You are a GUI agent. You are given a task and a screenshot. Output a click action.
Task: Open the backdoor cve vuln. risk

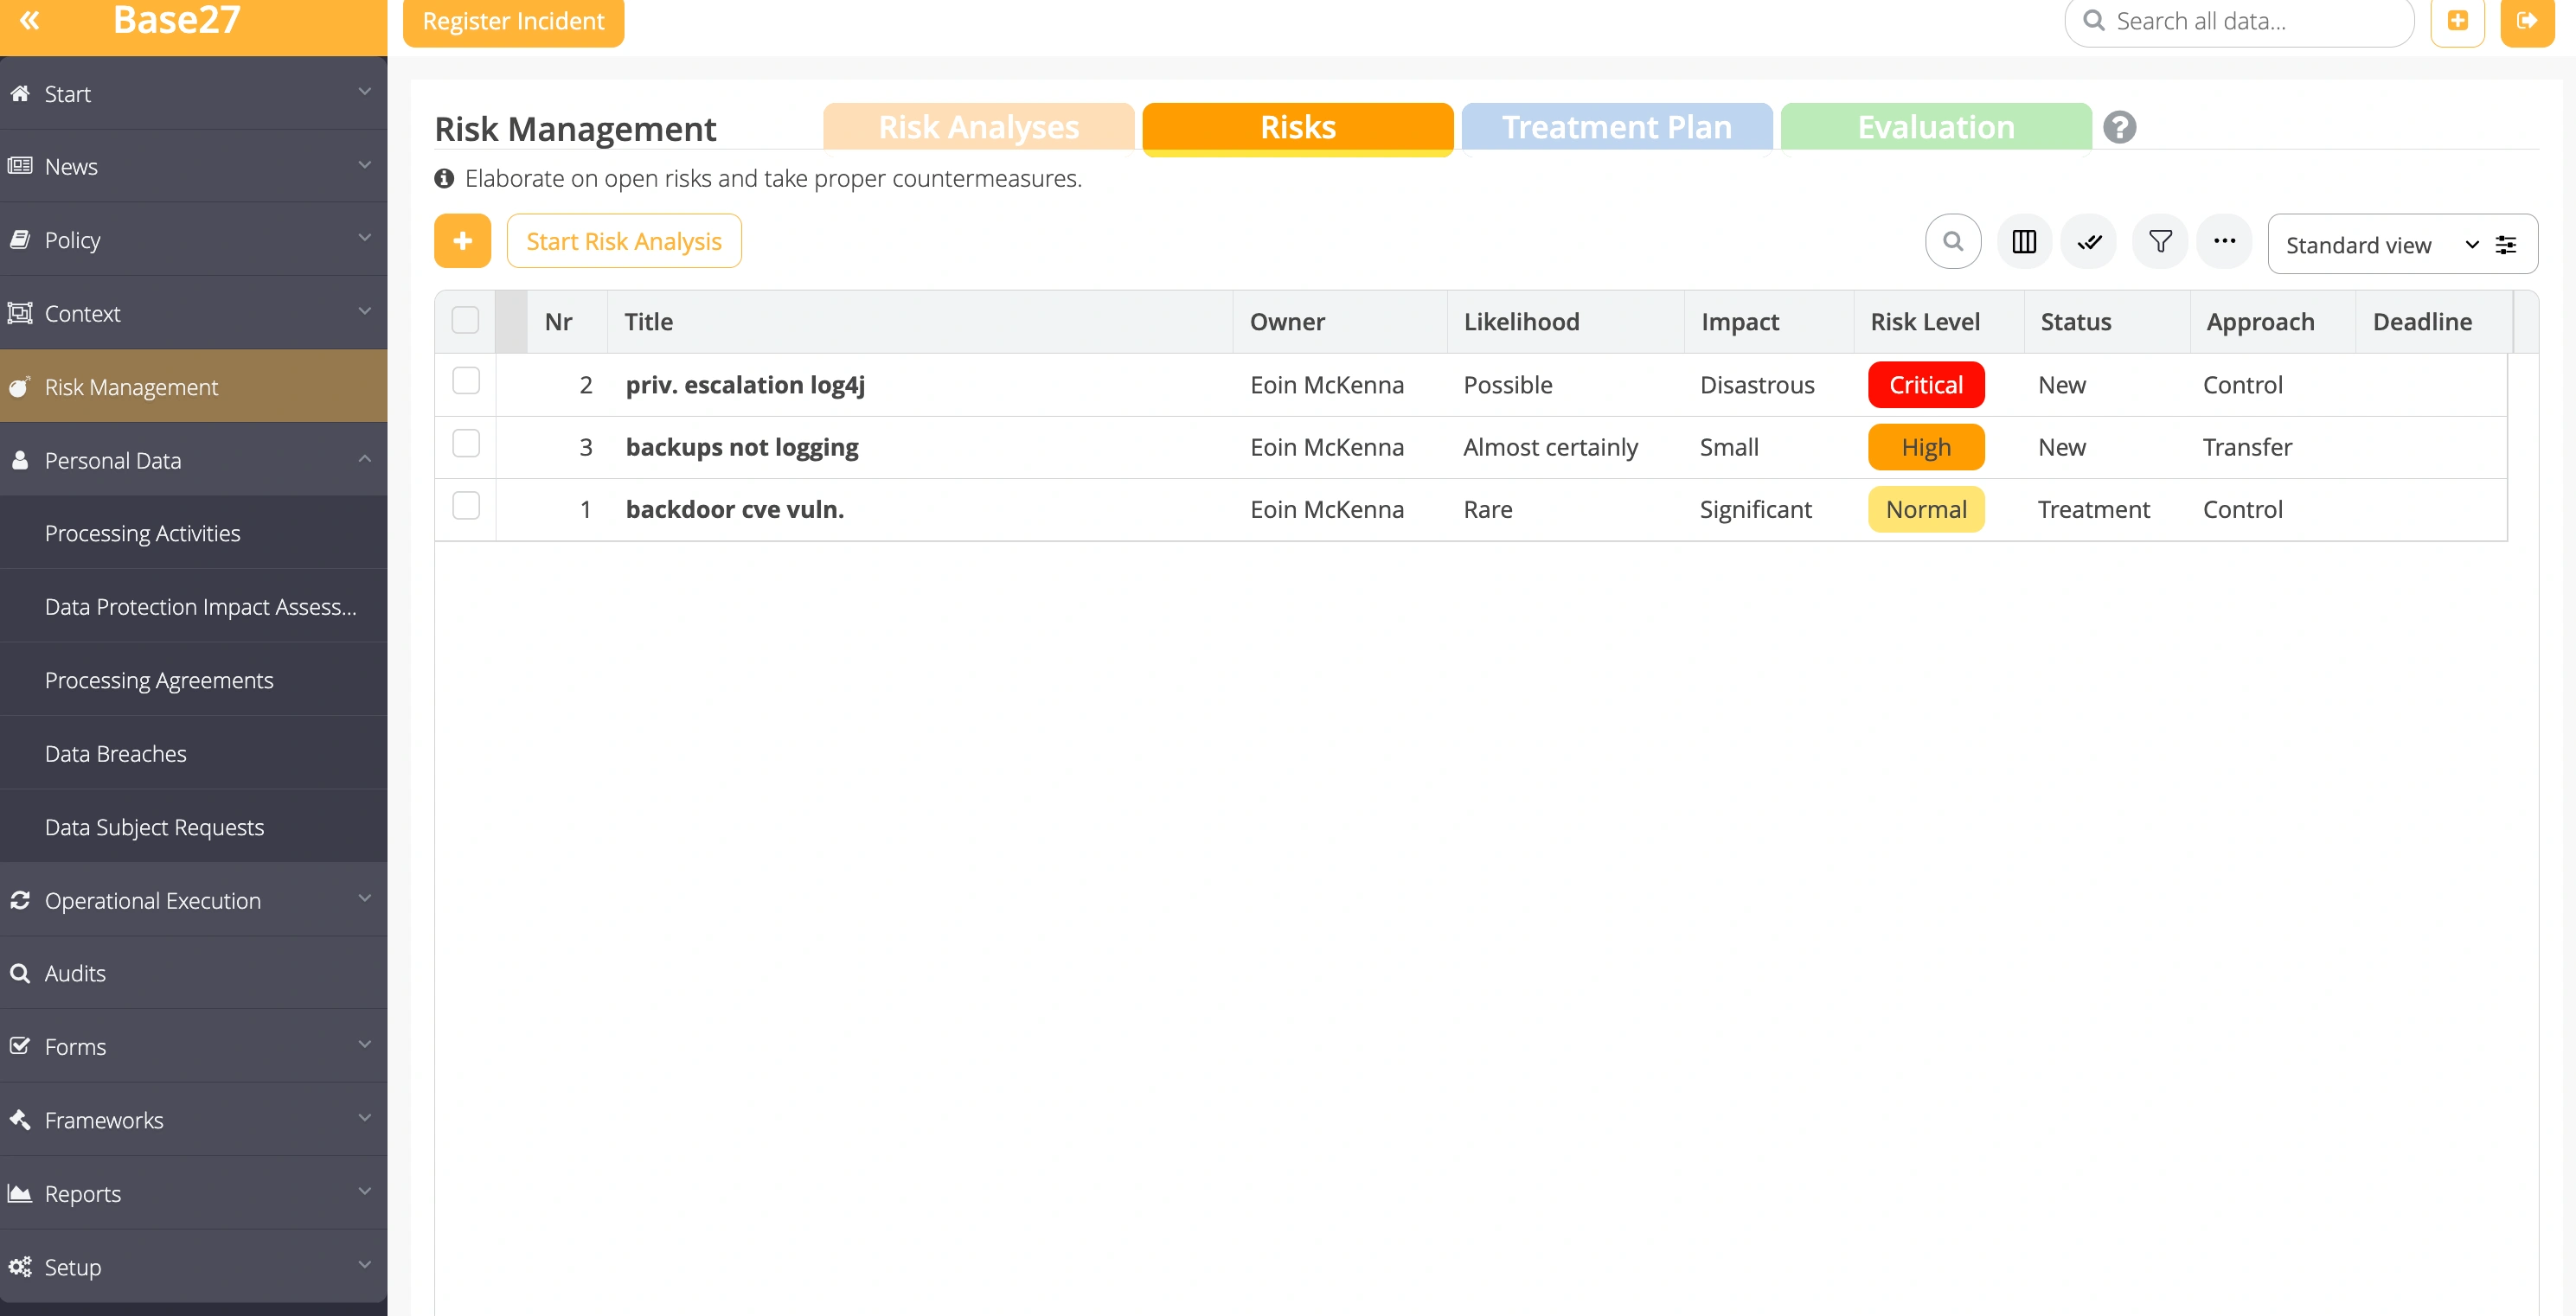click(735, 508)
